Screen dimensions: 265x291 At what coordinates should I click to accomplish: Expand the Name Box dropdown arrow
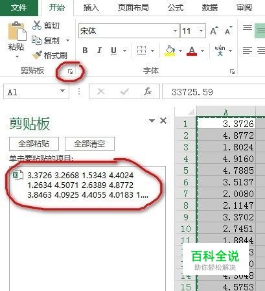coord(63,91)
